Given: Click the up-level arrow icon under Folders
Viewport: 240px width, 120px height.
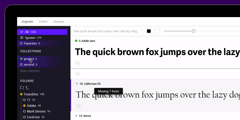Looking at the screenshot, I should (27, 88).
